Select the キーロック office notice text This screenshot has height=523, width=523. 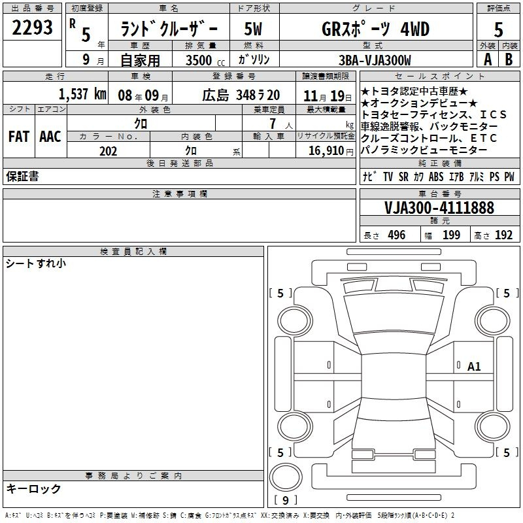(33, 488)
